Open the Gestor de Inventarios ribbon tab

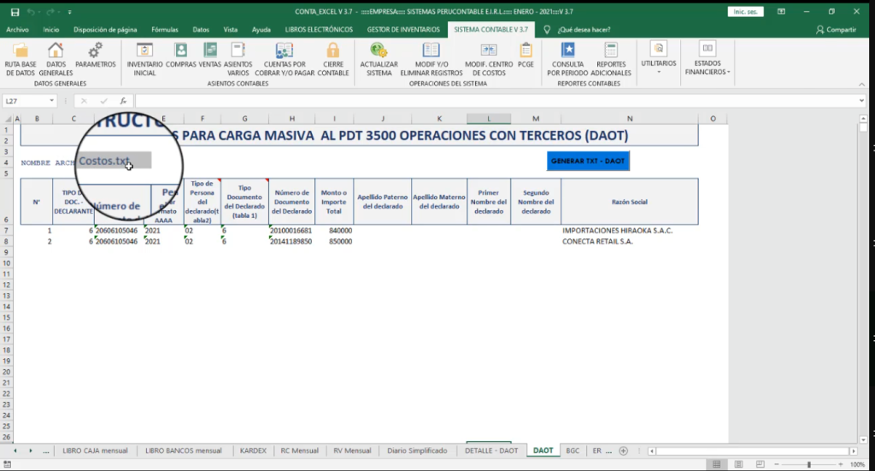tap(403, 30)
